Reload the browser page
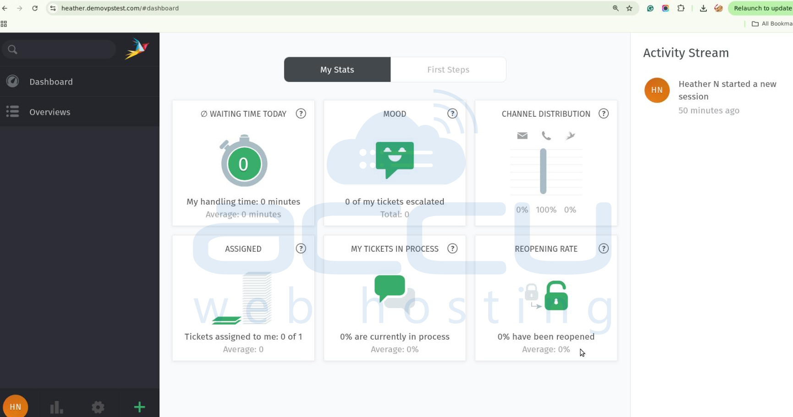The width and height of the screenshot is (793, 417). point(35,8)
